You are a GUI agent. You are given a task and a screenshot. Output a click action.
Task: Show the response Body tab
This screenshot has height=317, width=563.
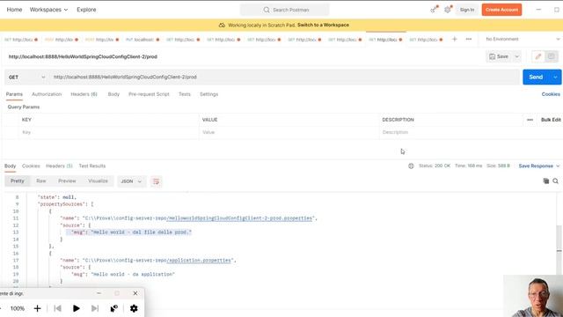point(10,166)
